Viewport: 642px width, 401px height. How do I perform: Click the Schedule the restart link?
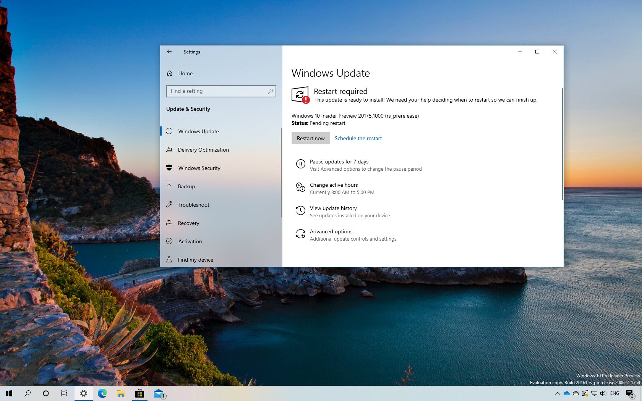[x=358, y=138]
